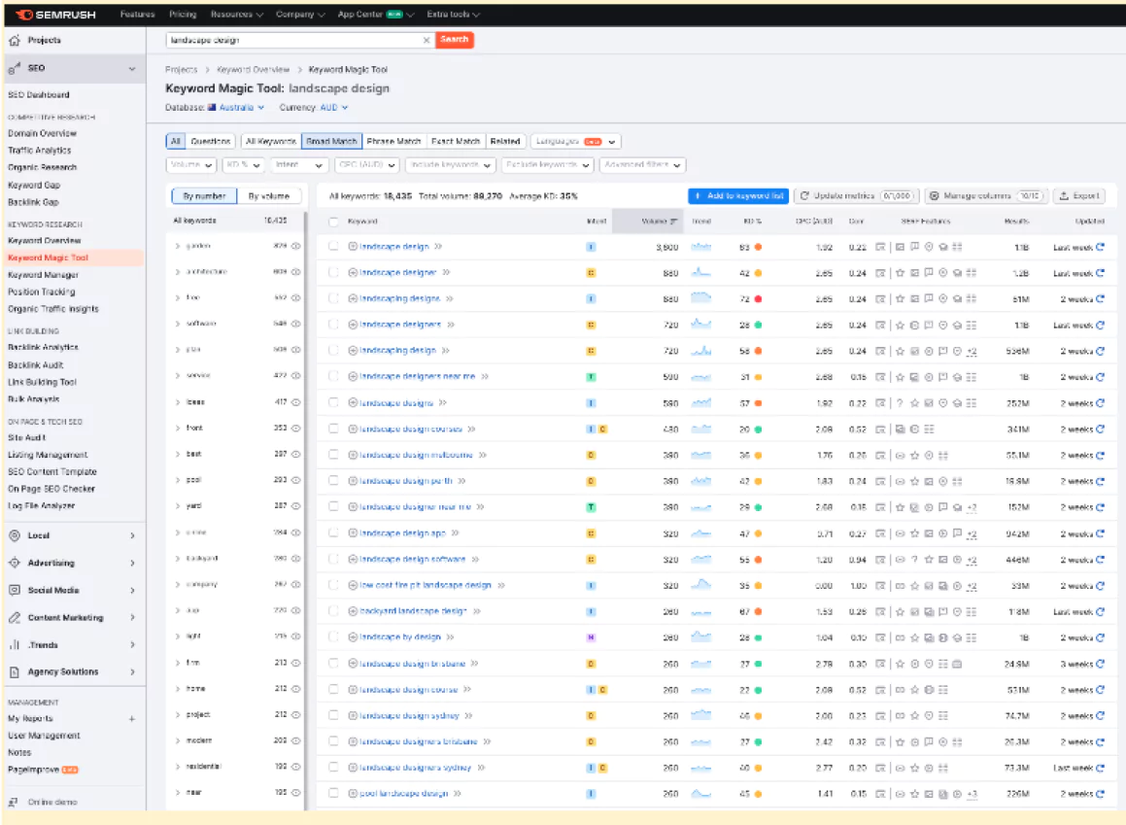Image resolution: width=1126 pixels, height=825 pixels.
Task: Refresh metrics for 'landscape design courses' row
Action: point(1100,430)
